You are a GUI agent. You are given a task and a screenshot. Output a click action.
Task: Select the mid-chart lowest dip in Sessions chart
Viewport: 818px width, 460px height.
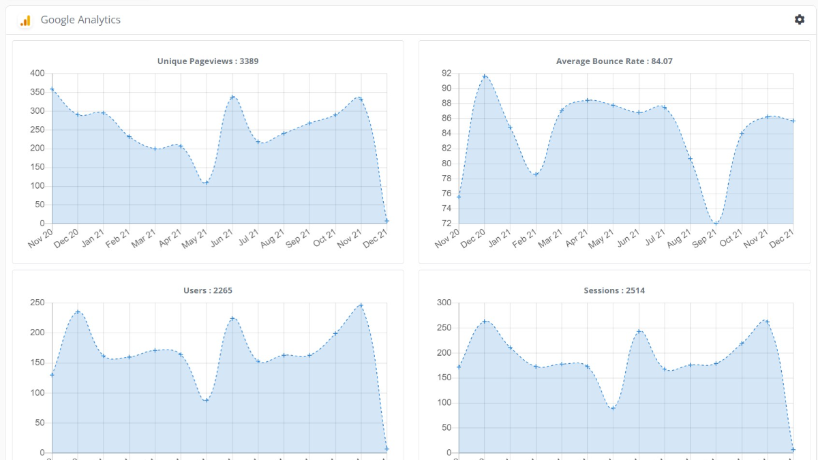tap(613, 408)
